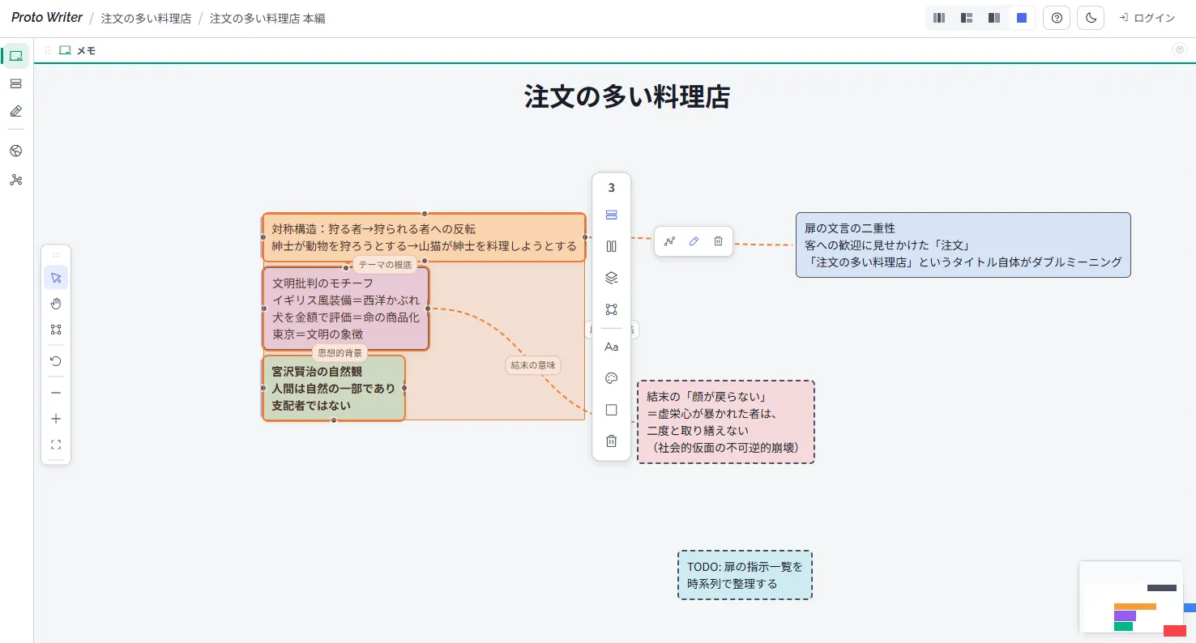Click the ログイン login button
The height and width of the screenshot is (643, 1196).
[1147, 18]
